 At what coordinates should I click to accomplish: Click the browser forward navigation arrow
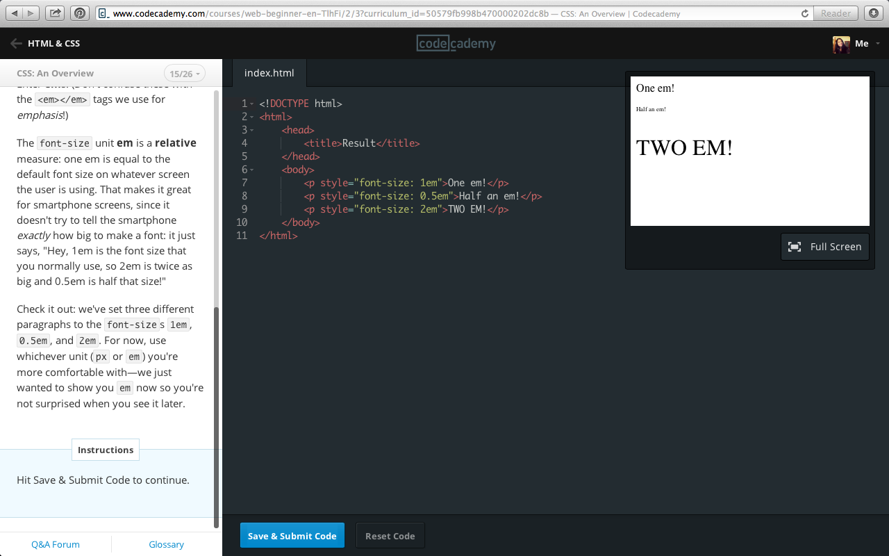[x=30, y=13]
